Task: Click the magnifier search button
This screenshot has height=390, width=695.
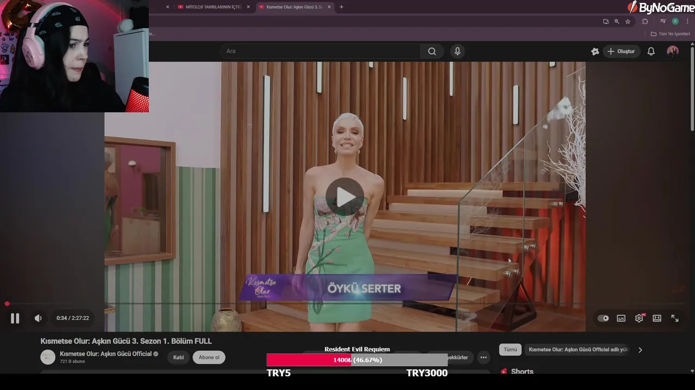Action: point(432,51)
